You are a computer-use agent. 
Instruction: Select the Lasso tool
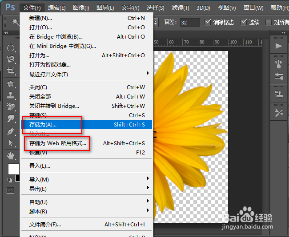[x=11, y=59]
